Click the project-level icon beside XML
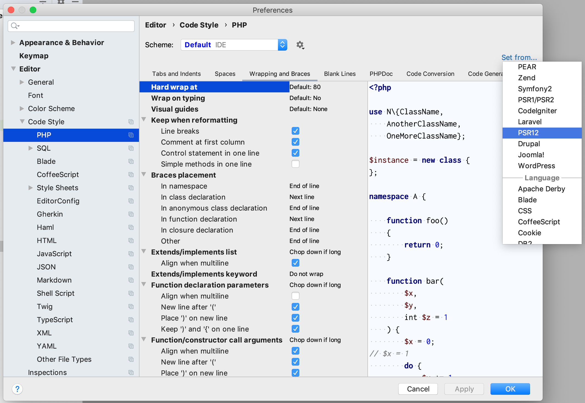This screenshot has height=403, width=585. coord(131,333)
